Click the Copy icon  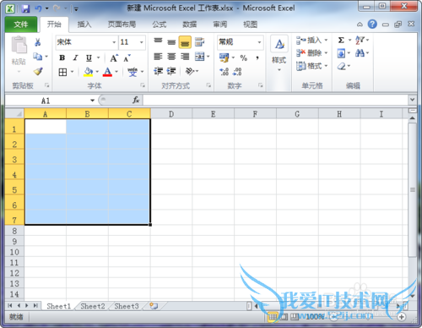click(38, 57)
